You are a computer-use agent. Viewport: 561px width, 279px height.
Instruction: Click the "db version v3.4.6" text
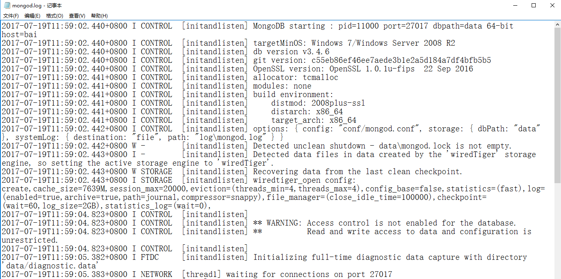(x=291, y=52)
